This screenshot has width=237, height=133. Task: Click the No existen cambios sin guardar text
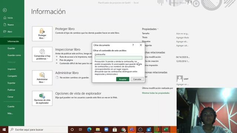coord(74,78)
